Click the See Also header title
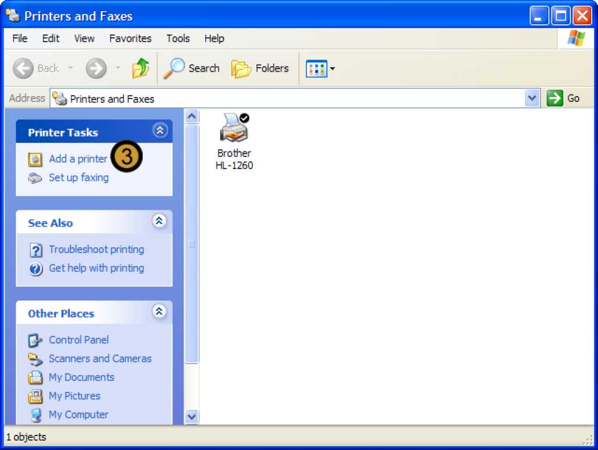Image resolution: width=598 pixels, height=450 pixels. (50, 223)
